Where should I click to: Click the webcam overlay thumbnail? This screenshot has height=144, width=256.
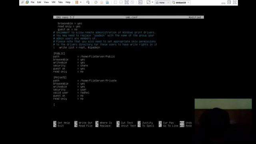coord(223,121)
